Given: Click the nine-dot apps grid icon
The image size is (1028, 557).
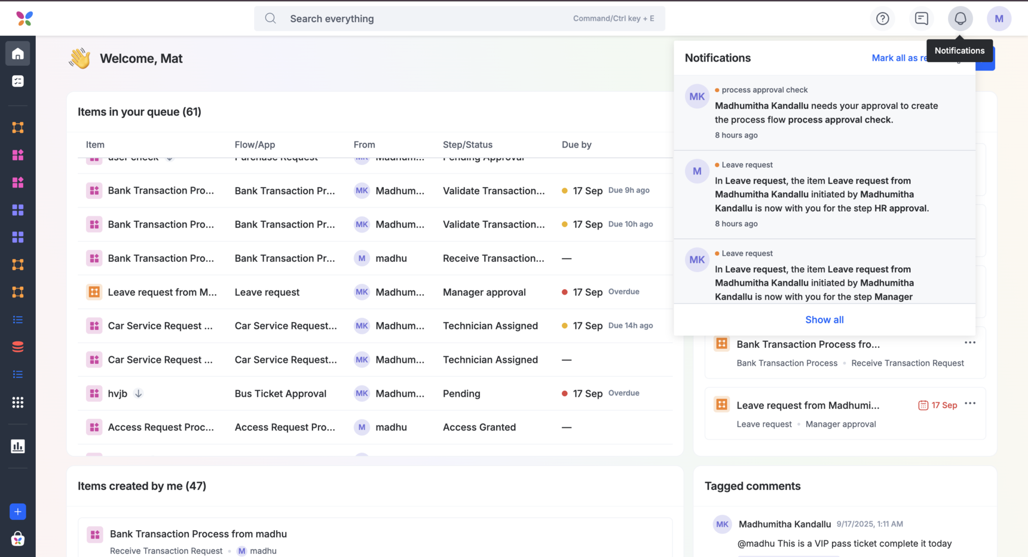Looking at the screenshot, I should coord(18,402).
